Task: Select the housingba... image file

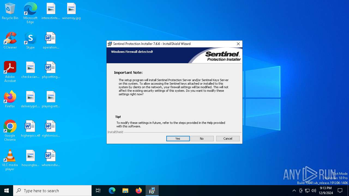Action: coord(30,158)
